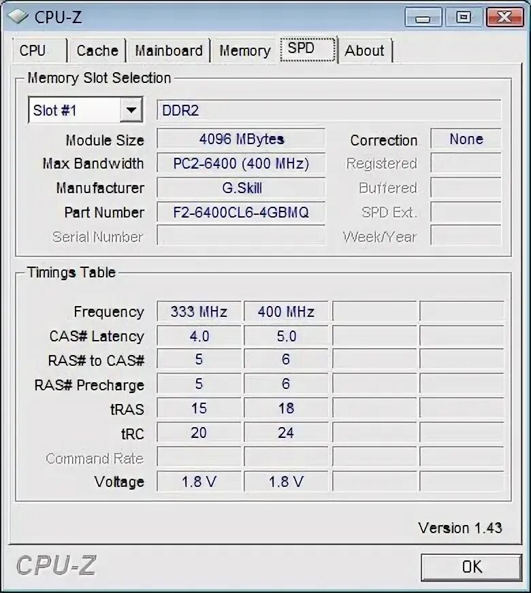Select the F2-6400CL6-4GBMQ part number

(241, 212)
